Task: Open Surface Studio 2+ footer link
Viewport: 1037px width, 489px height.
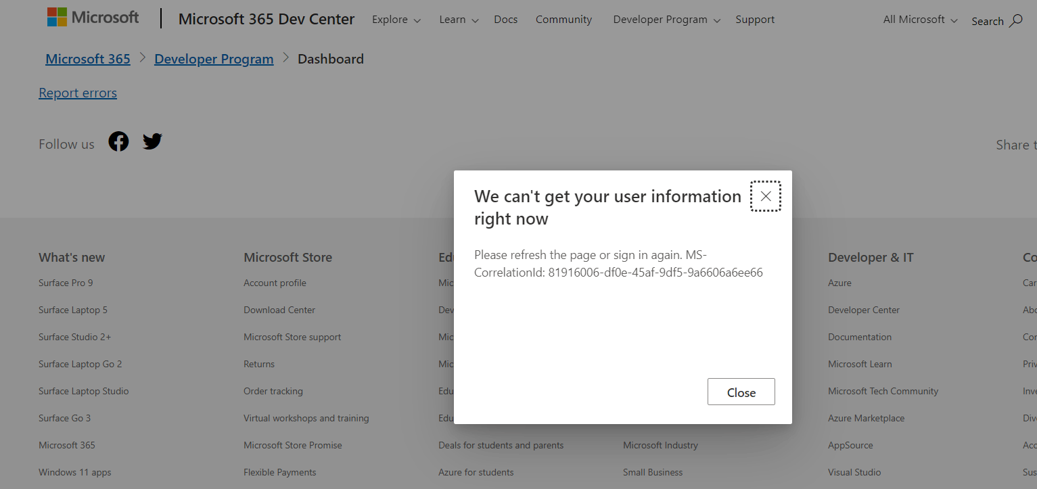Action: pyautogui.click(x=75, y=337)
